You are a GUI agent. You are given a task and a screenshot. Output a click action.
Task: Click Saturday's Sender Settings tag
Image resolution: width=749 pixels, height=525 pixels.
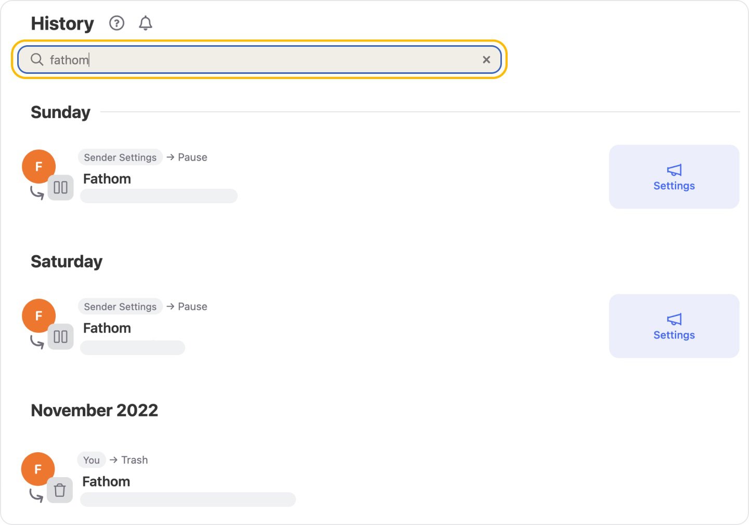click(120, 307)
